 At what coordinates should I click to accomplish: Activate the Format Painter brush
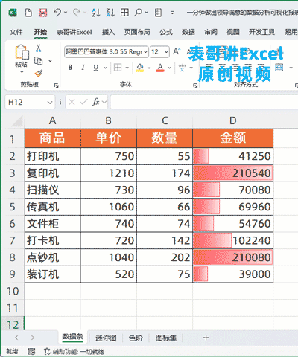click(39, 74)
